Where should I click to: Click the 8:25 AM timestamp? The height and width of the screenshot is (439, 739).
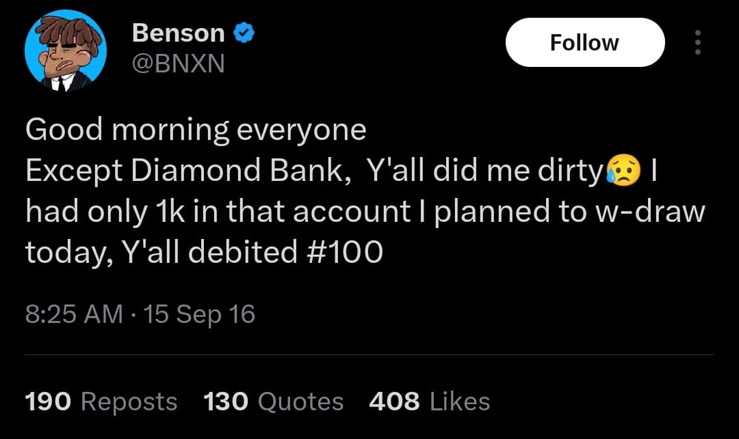pyautogui.click(x=74, y=314)
